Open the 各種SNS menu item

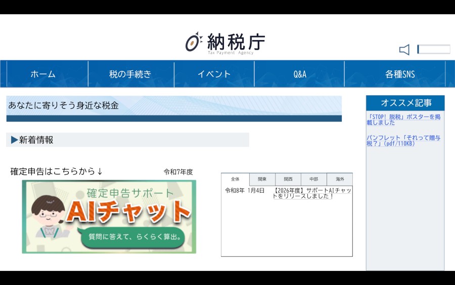tap(399, 74)
